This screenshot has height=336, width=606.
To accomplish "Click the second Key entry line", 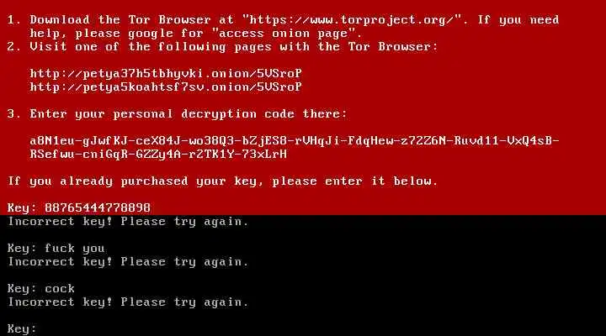I will pyautogui.click(x=56, y=248).
